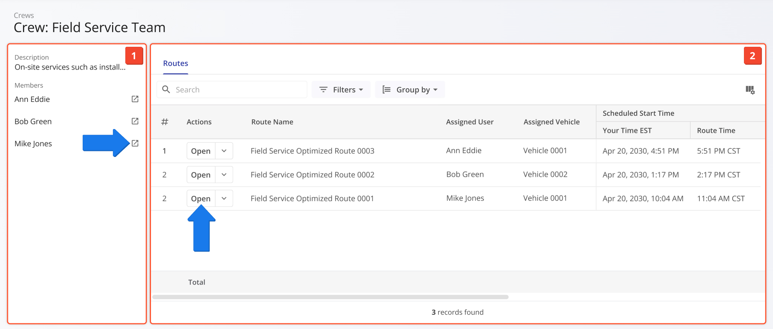
Task: Open Mike Jones's profile via external link icon
Action: (135, 143)
